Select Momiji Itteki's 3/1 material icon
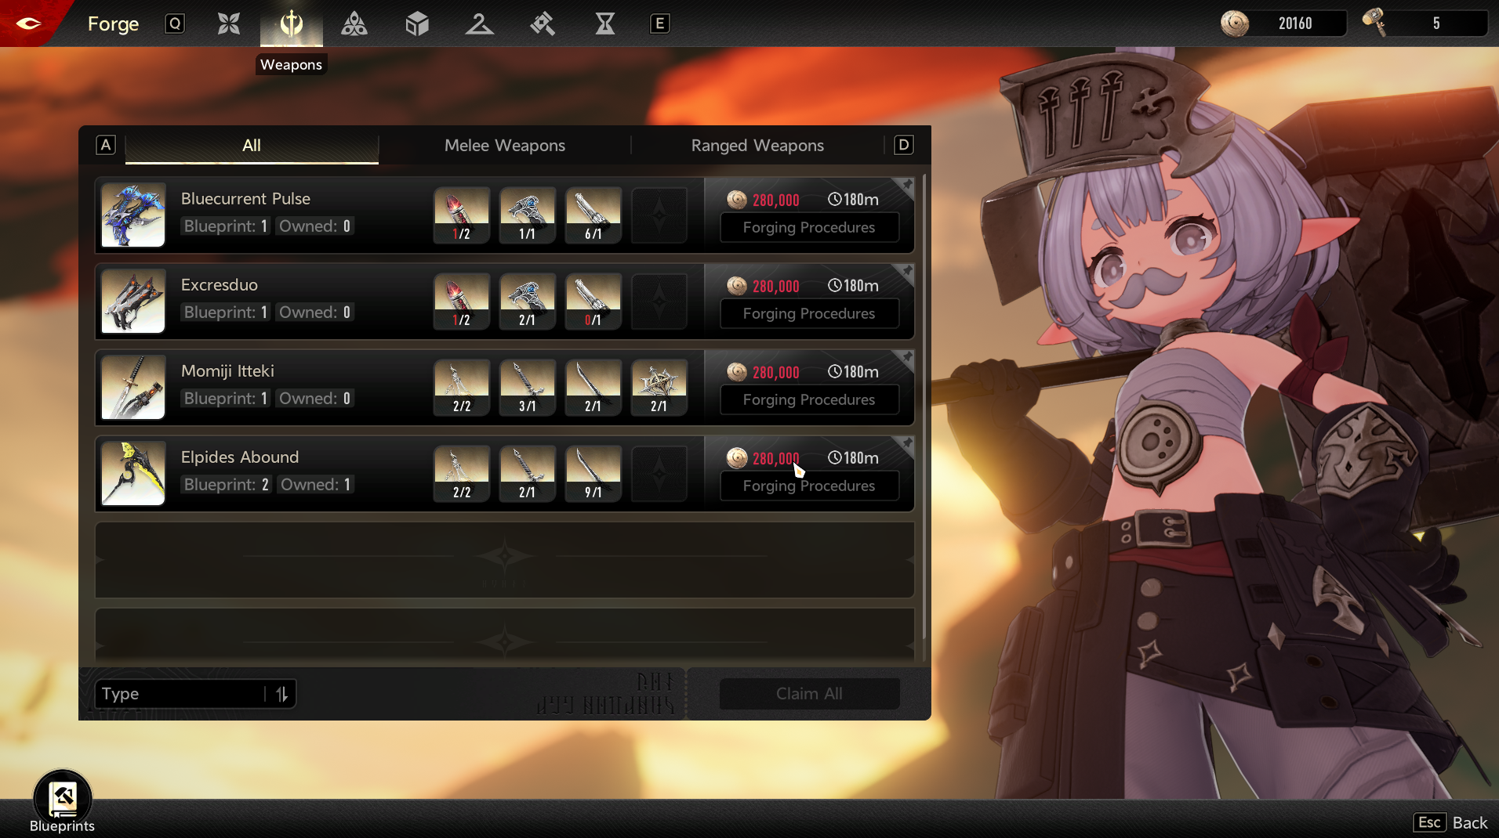This screenshot has width=1499, height=838. coord(528,388)
